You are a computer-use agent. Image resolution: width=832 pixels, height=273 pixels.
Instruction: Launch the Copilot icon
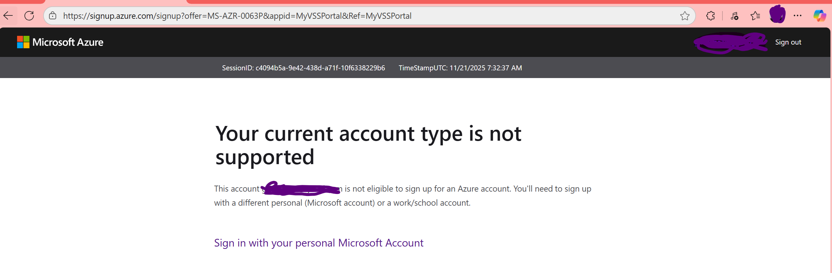tap(820, 16)
